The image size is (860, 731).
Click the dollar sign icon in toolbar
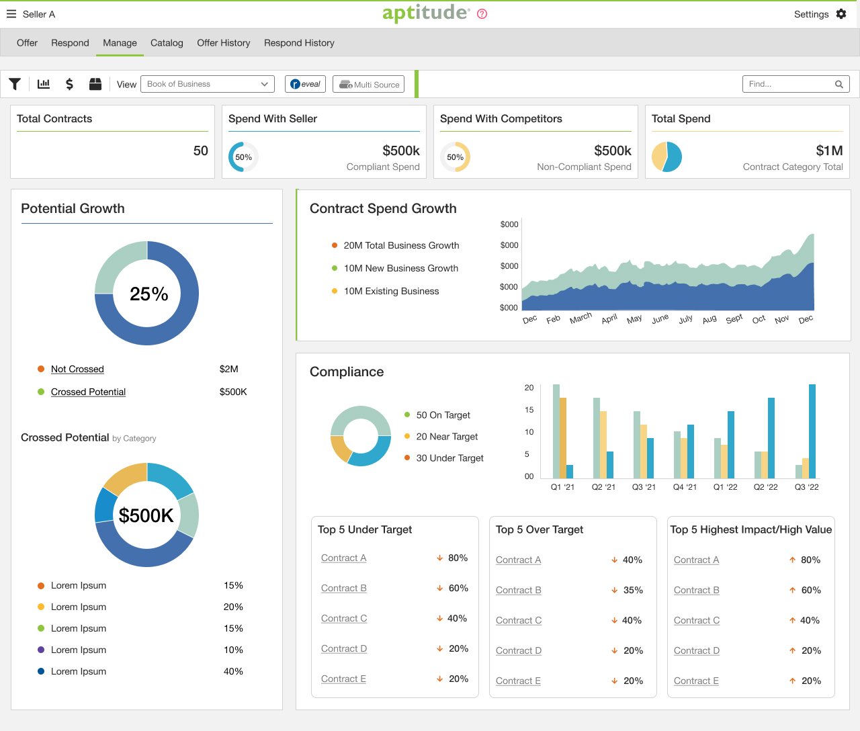[69, 84]
